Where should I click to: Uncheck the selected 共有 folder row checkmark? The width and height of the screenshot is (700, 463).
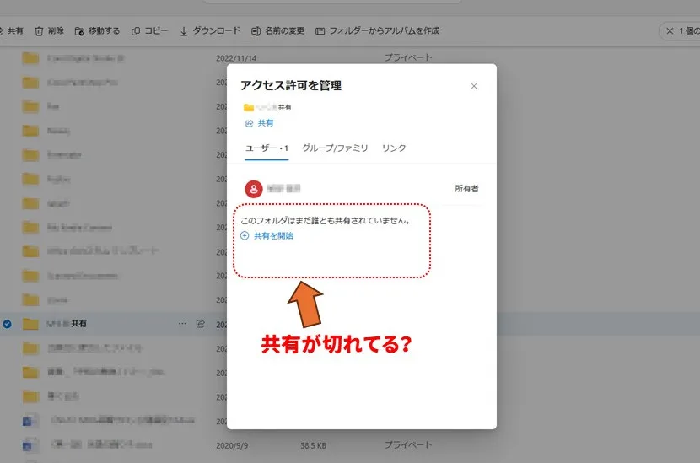pyautogui.click(x=7, y=324)
